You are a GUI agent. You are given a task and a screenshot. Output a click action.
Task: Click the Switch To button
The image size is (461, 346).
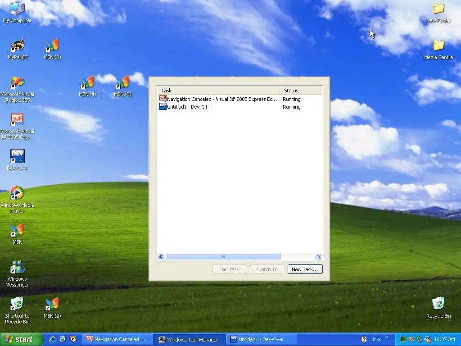pyautogui.click(x=267, y=269)
